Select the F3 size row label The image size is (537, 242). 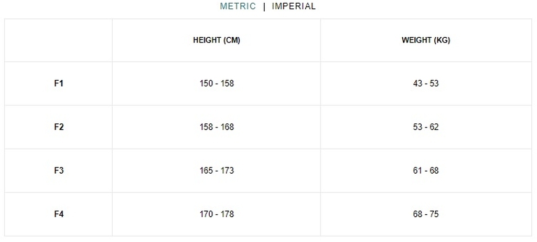59,171
